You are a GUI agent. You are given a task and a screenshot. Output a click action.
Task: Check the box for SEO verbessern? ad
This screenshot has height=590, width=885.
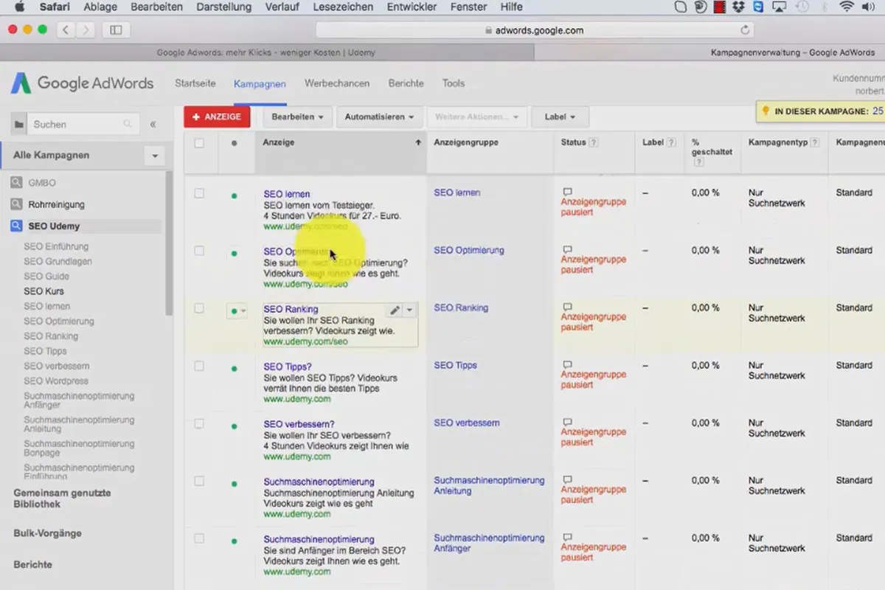[199, 423]
